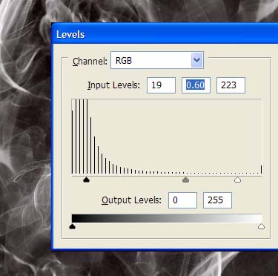
Task: Click the Input Levels label
Action: coord(113,85)
